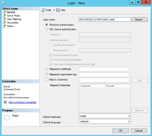Click the Add credential button
This screenshot has width=152, height=136.
click(140, 80)
